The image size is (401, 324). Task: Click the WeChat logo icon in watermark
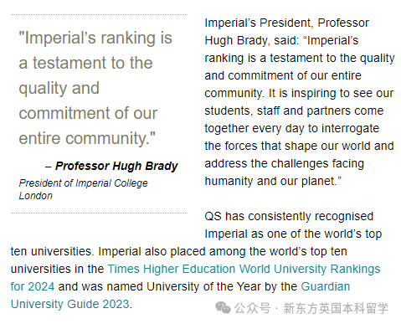[223, 308]
